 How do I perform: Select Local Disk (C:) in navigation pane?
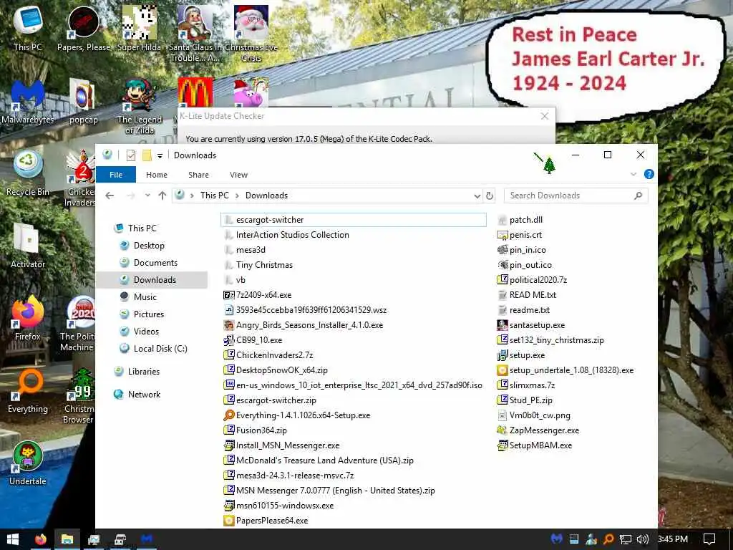pos(160,349)
